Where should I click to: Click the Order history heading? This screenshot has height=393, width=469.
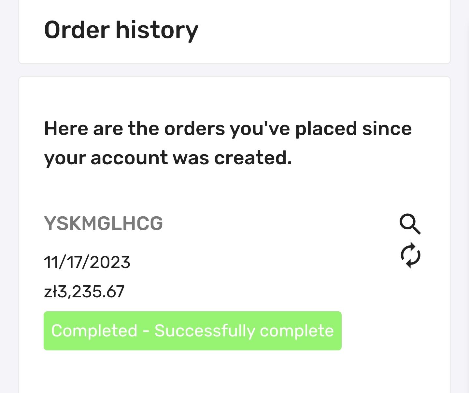coord(121,30)
